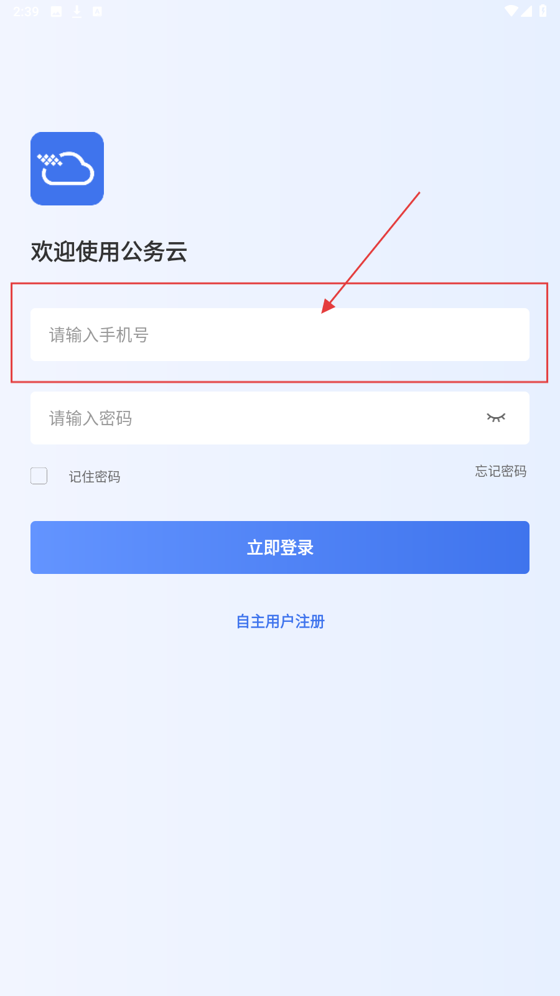The height and width of the screenshot is (996, 560).
Task: Tap the battery icon in status bar
Action: (543, 11)
